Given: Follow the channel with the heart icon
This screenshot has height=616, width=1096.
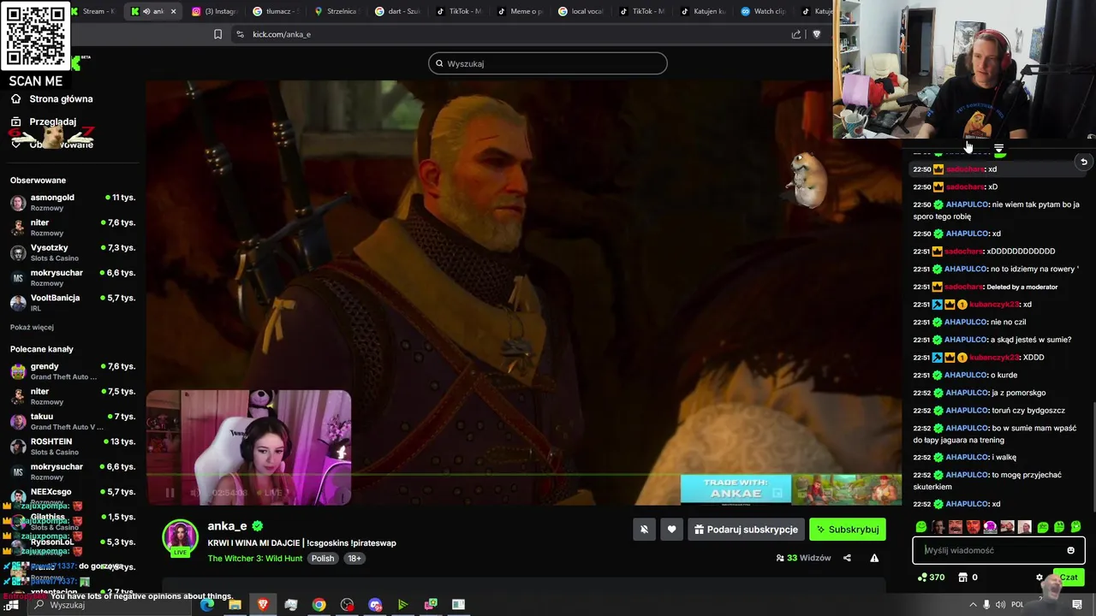Looking at the screenshot, I should click(671, 530).
